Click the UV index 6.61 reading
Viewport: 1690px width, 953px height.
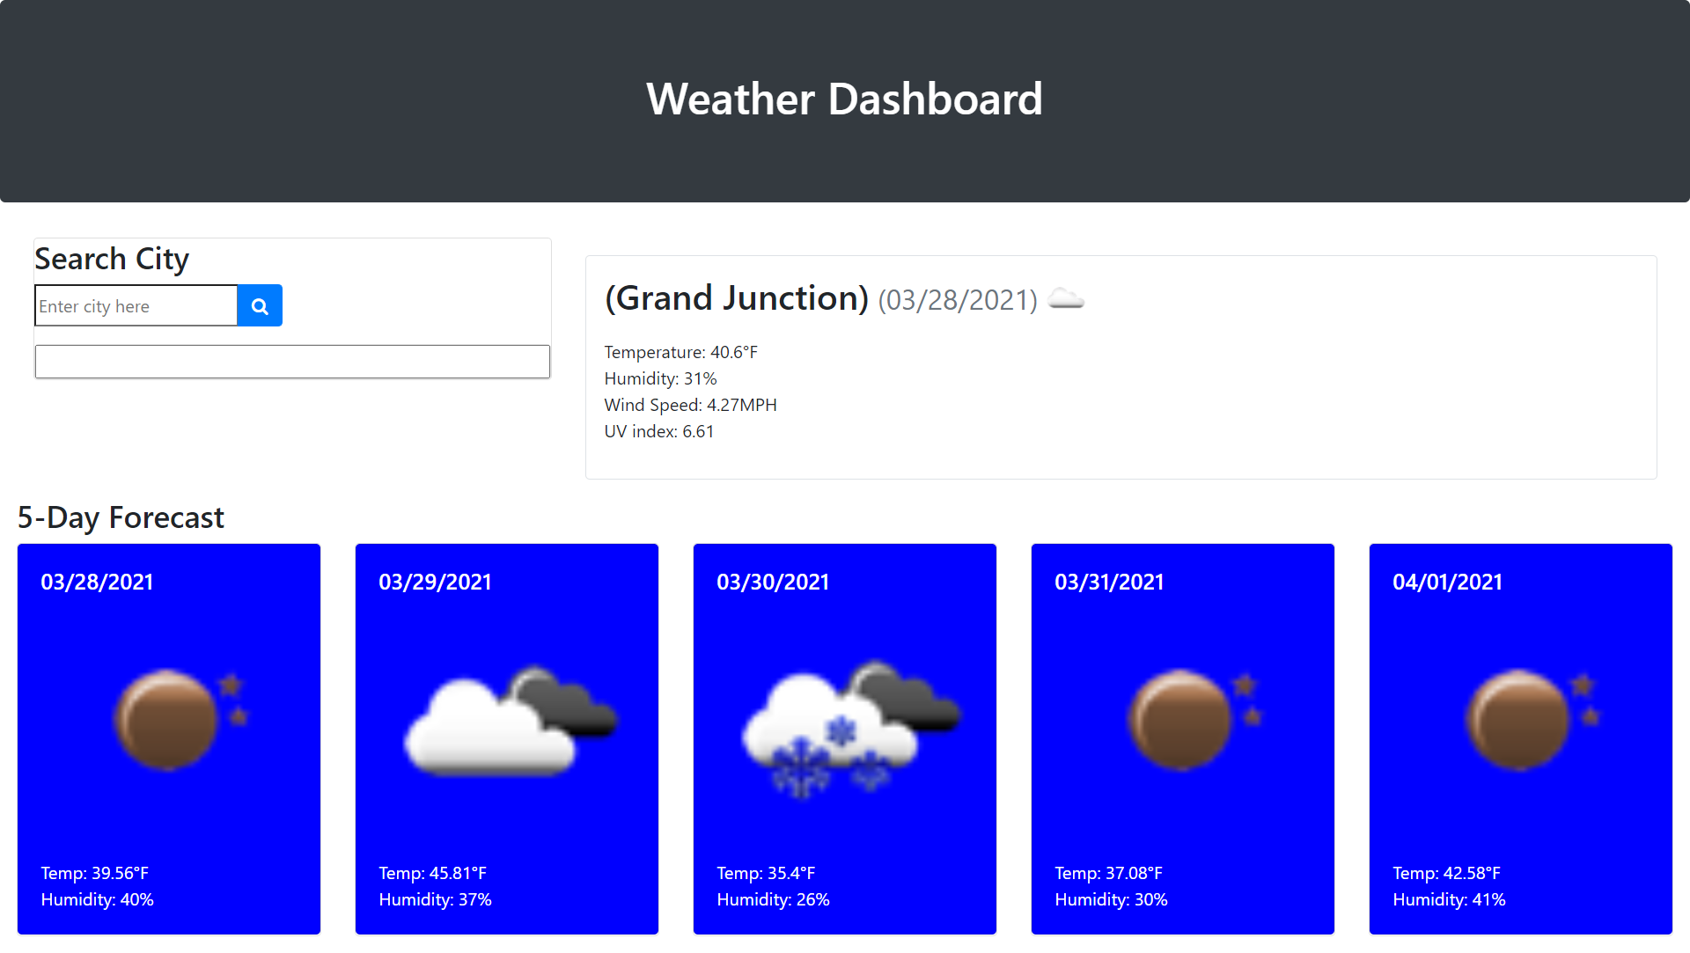(658, 431)
